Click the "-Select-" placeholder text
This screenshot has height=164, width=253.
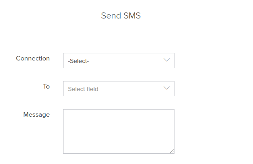78,61
